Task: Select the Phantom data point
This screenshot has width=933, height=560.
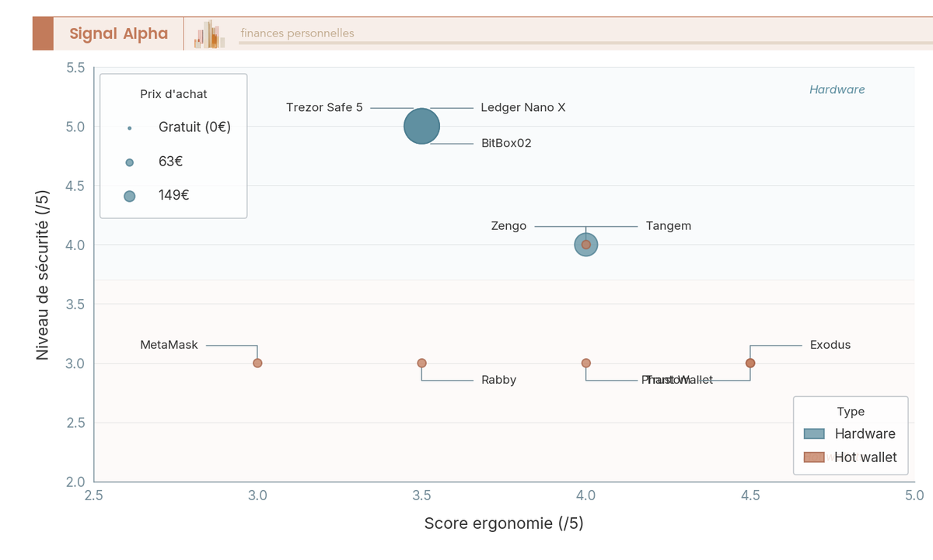Action: pos(585,362)
